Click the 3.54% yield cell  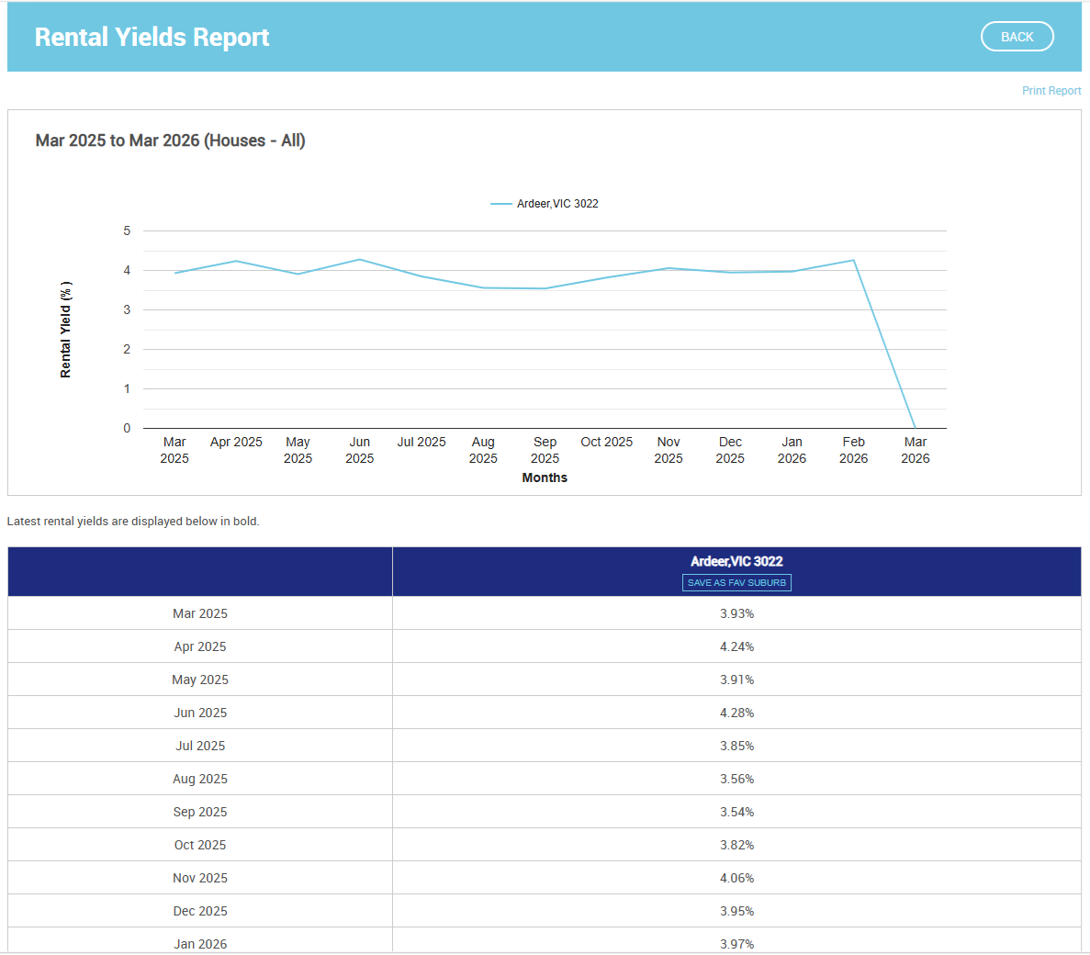coord(736,812)
